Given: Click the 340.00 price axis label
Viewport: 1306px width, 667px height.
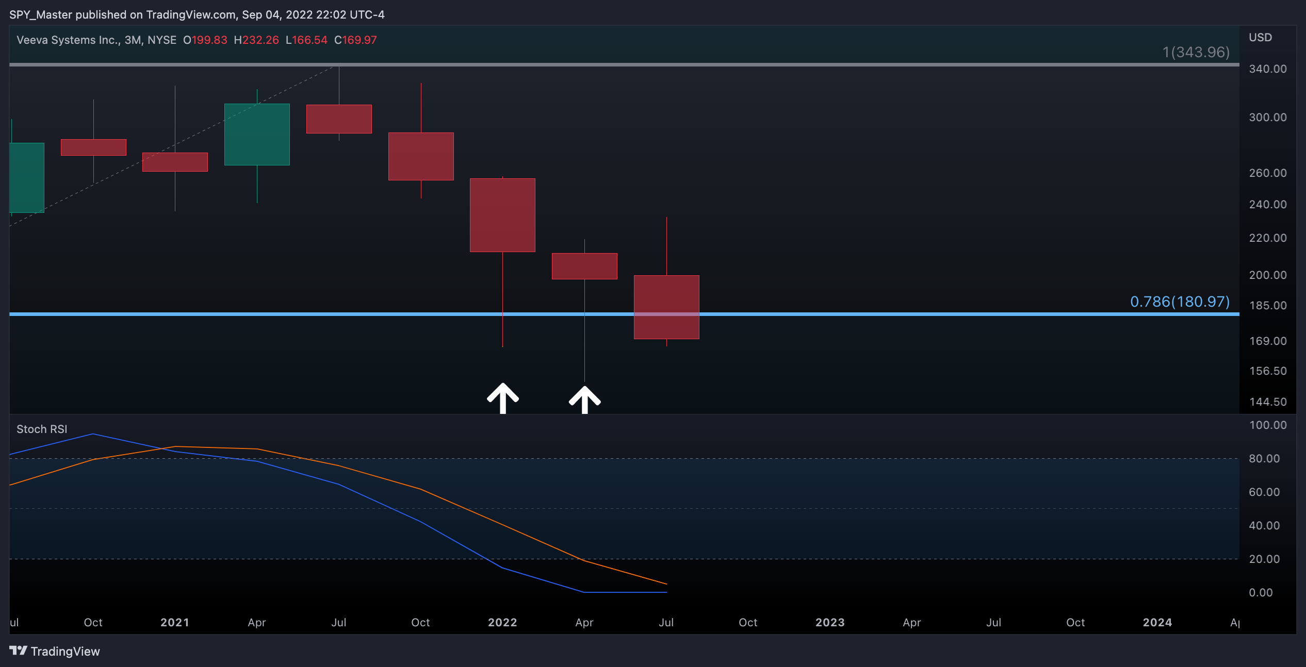Looking at the screenshot, I should (x=1268, y=69).
